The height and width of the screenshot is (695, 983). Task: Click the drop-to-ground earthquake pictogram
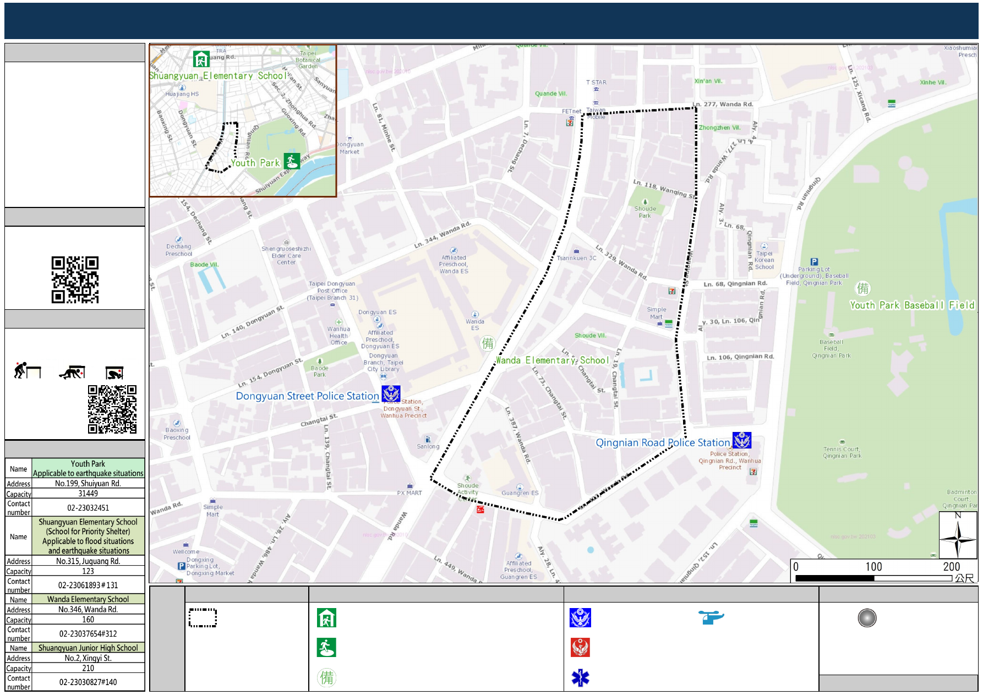tap(28, 370)
